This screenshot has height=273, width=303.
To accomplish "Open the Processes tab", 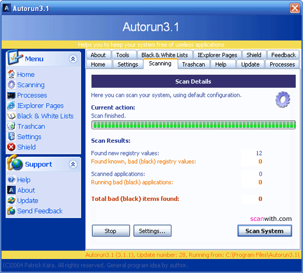I will (282, 64).
